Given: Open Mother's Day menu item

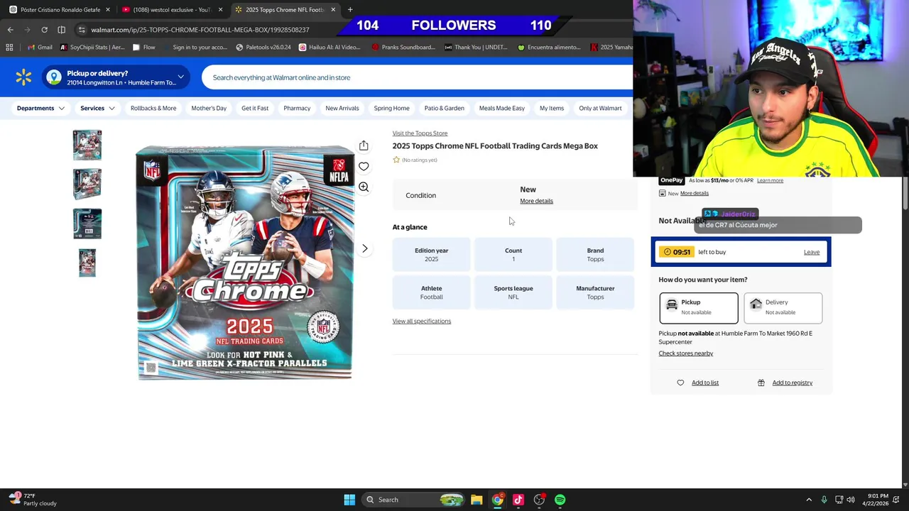Looking at the screenshot, I should coord(209,108).
